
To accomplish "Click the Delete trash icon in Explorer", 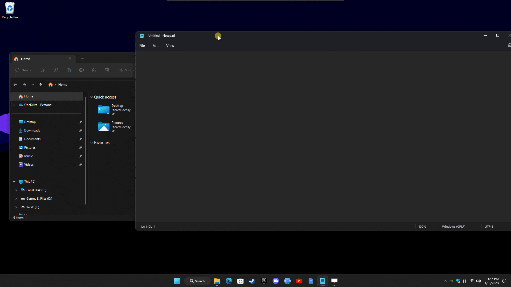I will pyautogui.click(x=107, y=70).
